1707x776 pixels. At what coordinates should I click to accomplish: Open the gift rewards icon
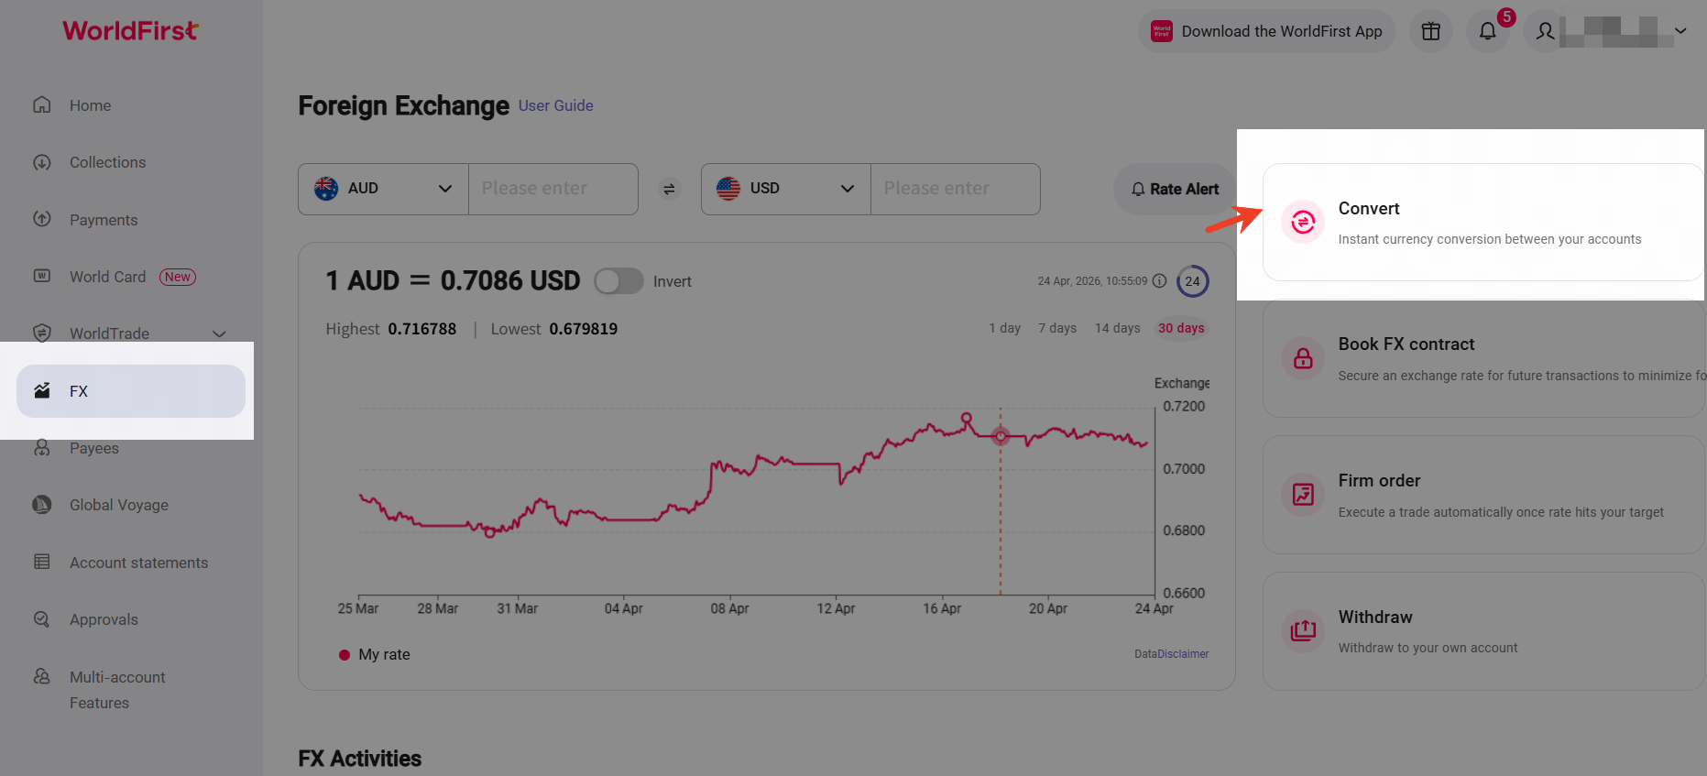tap(1430, 31)
